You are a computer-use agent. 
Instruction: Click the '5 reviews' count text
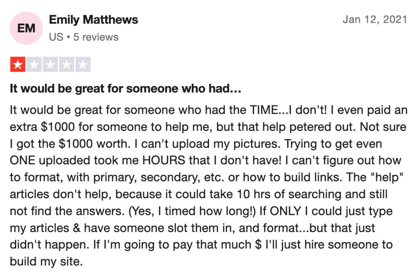tap(96, 37)
